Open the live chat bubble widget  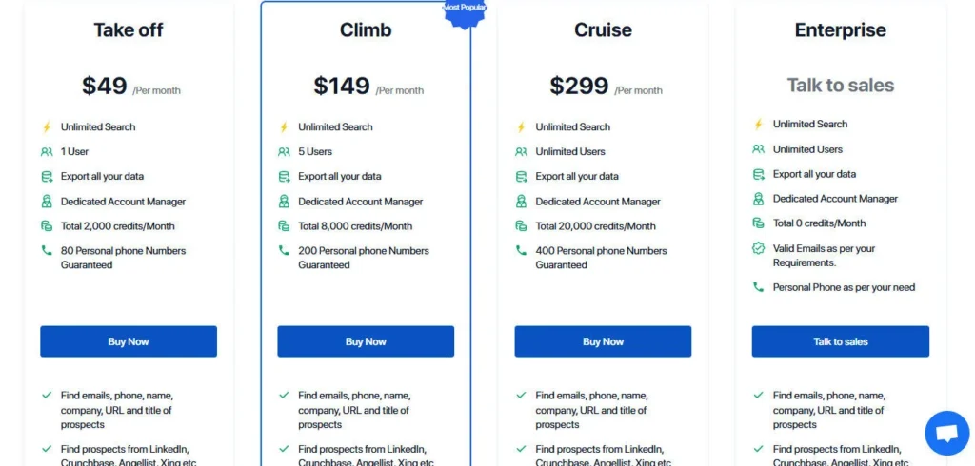[x=946, y=434]
